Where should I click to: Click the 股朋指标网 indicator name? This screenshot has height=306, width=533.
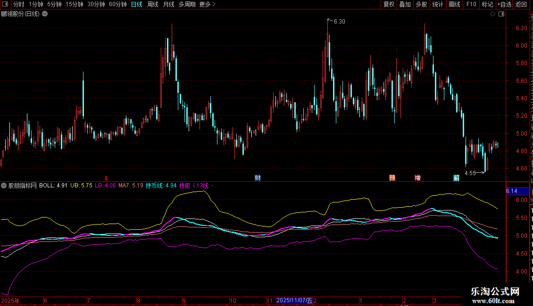(x=23, y=185)
